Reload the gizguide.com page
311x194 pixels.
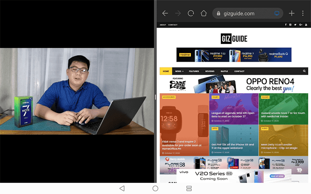[191, 13]
